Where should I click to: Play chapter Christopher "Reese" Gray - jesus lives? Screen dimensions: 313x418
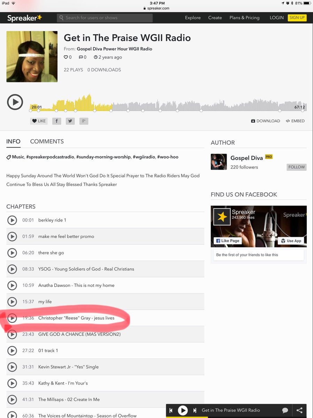click(12, 318)
